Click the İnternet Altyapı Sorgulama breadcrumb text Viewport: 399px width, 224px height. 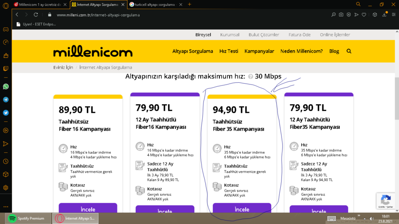coord(106,68)
